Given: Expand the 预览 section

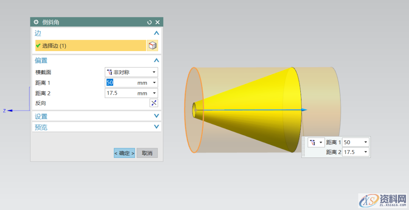Looking at the screenshot, I should tap(156, 127).
